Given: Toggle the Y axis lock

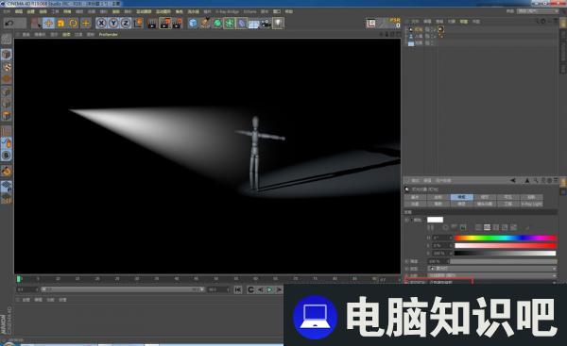Looking at the screenshot, I should [113, 24].
